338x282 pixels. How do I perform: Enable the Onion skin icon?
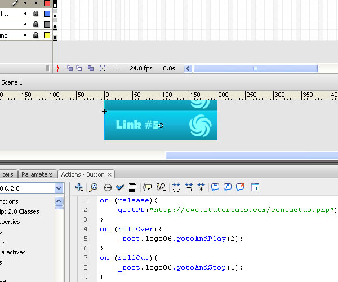click(70, 68)
